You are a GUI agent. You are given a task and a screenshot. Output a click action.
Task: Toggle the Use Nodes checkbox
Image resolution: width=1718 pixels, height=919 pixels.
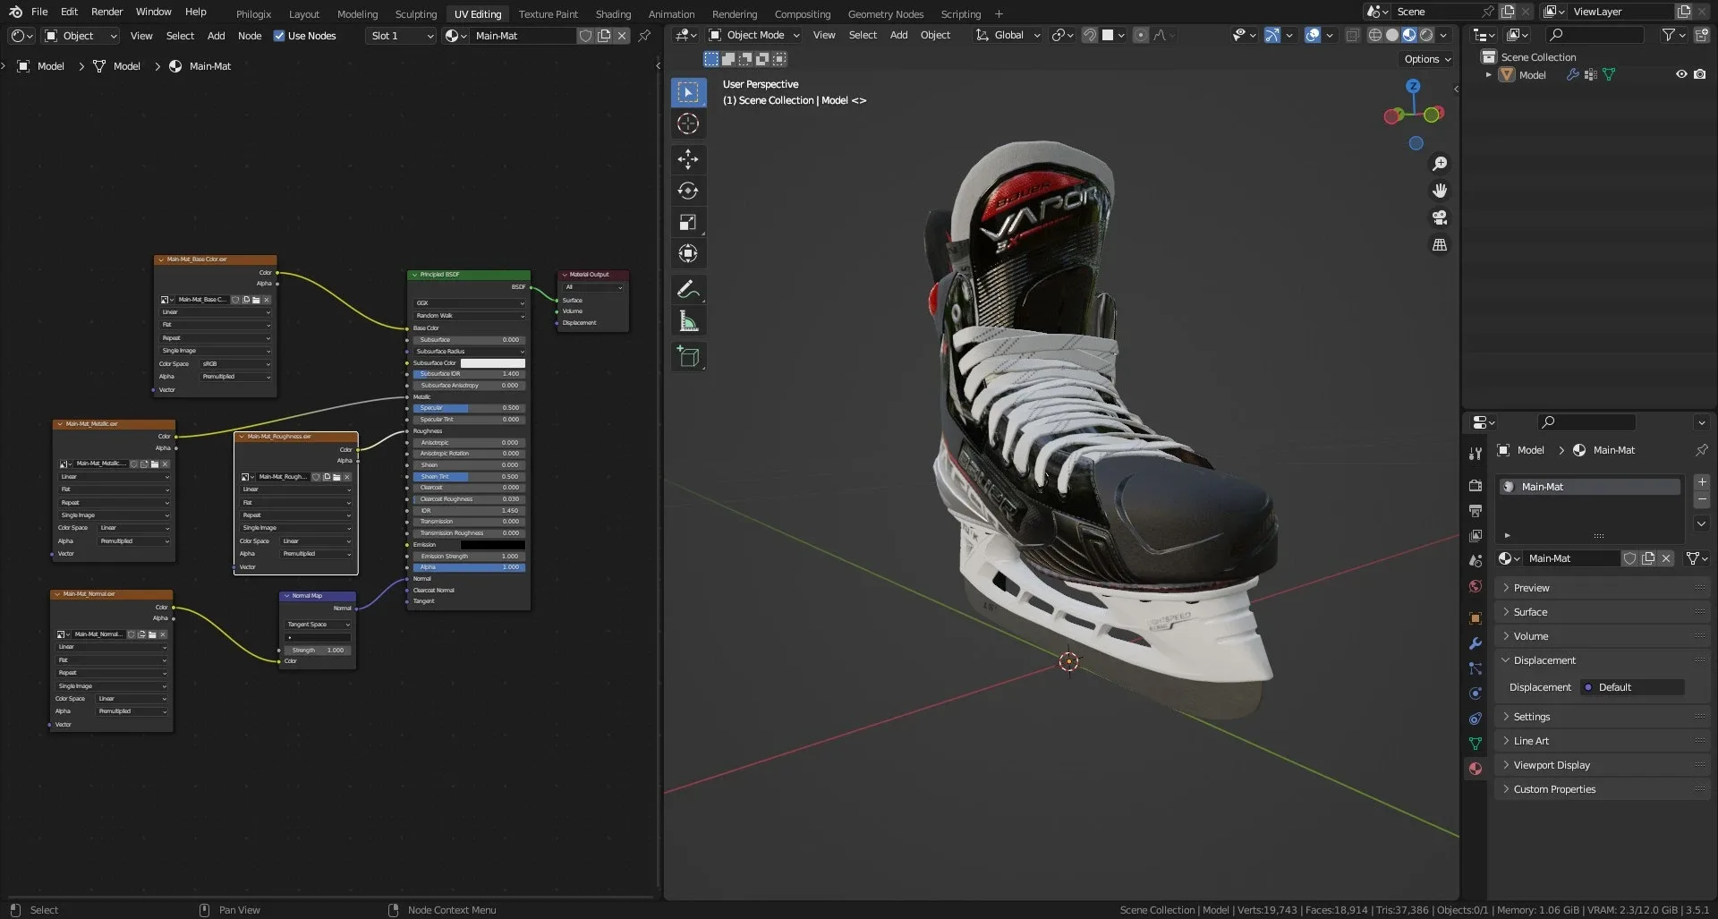(x=279, y=36)
